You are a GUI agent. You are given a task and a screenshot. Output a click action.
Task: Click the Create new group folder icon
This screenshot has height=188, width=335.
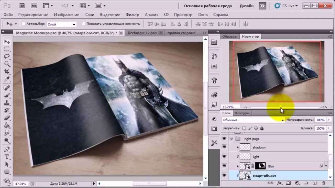point(306,183)
